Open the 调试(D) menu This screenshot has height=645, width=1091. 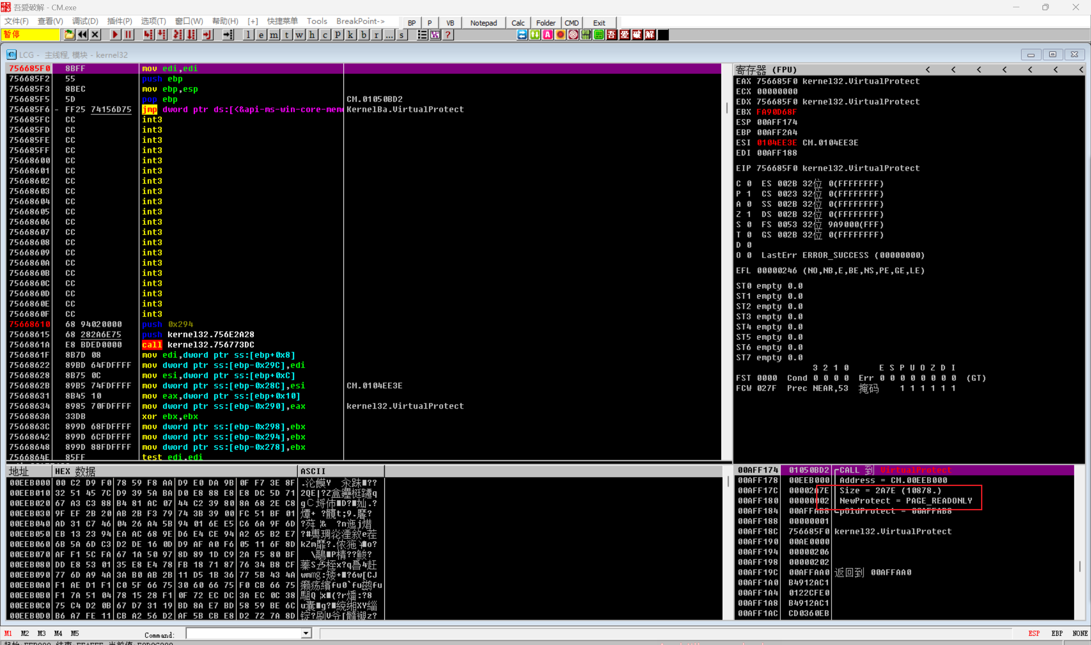click(85, 21)
